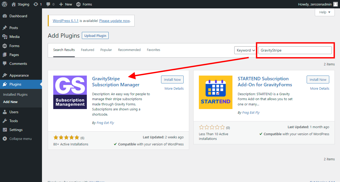
Task: Click the 80+ Active Installations text
Action: click(x=71, y=144)
